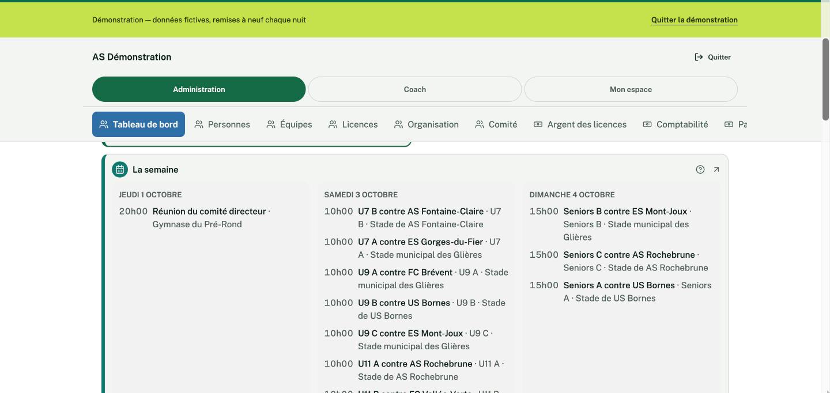
Task: Open La semaine with the diagonal arrow icon
Action: (x=716, y=170)
